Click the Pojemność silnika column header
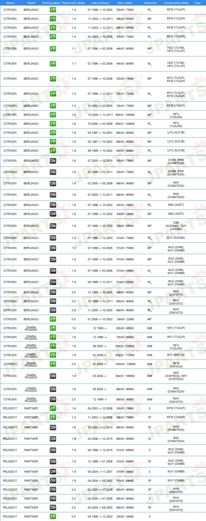Screen dimensions: 206x521 (73, 3)
